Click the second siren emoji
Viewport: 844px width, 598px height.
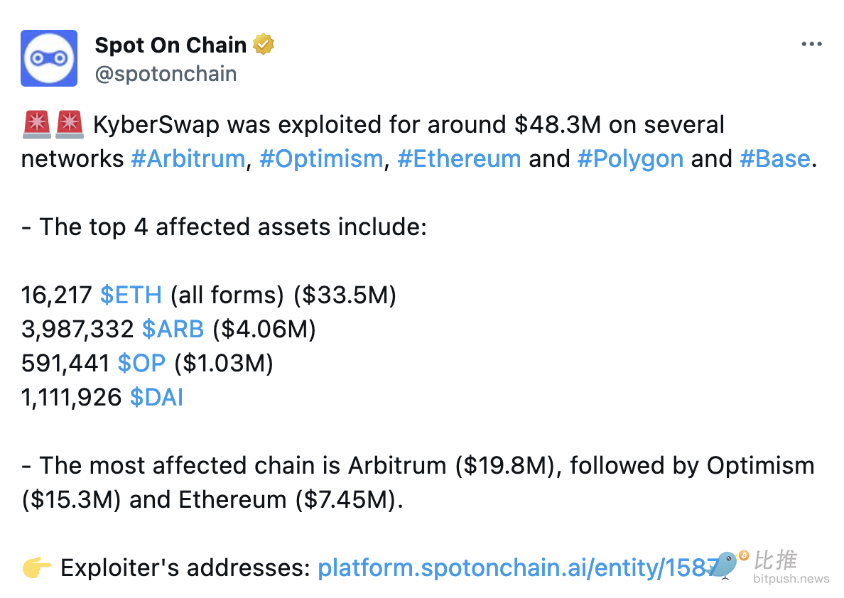[70, 124]
